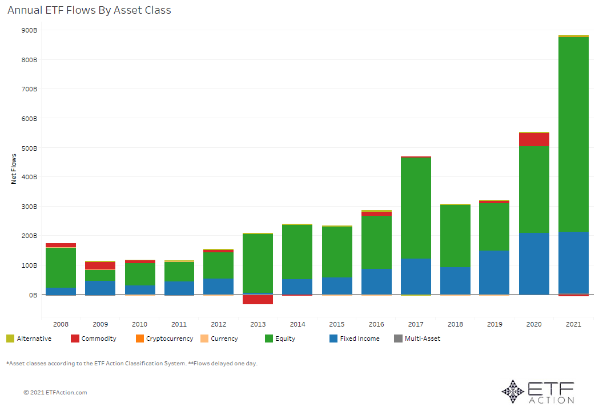This screenshot has width=603, height=407.
Task: Click the red Commodity legend swatch
Action: [75, 339]
